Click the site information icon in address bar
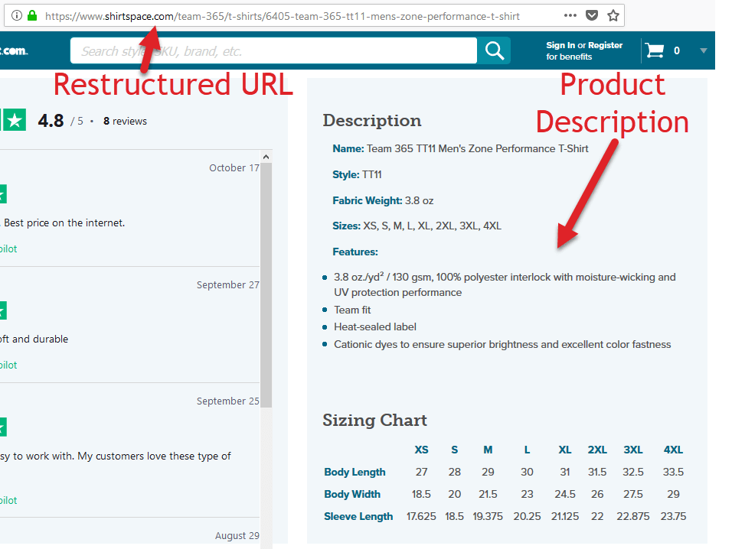Screen dimensions: 745x549 coord(17,15)
